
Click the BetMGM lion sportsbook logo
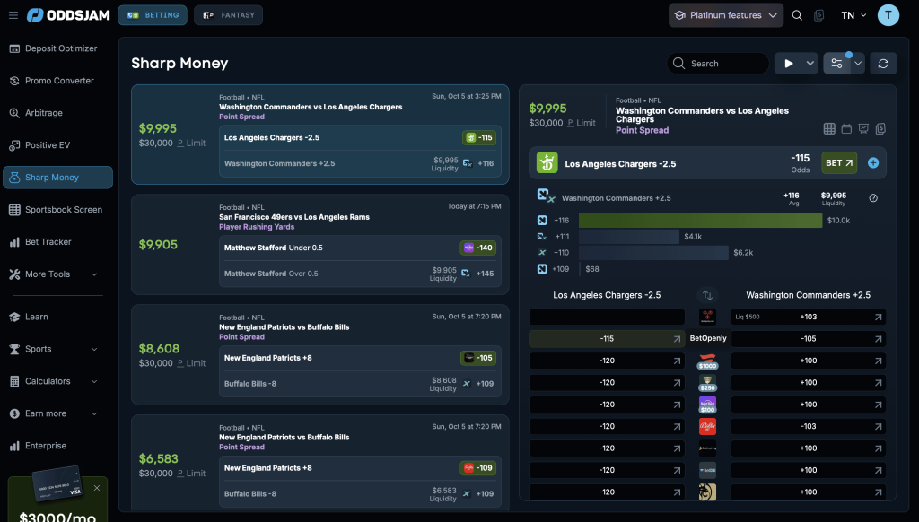tap(707, 492)
